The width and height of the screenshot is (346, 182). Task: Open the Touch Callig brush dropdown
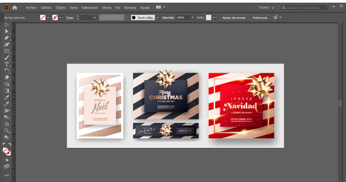pyautogui.click(x=157, y=17)
